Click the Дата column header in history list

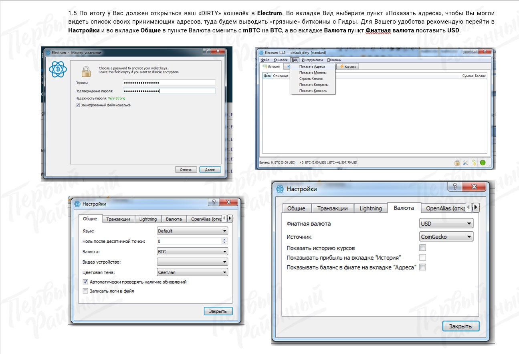267,76
